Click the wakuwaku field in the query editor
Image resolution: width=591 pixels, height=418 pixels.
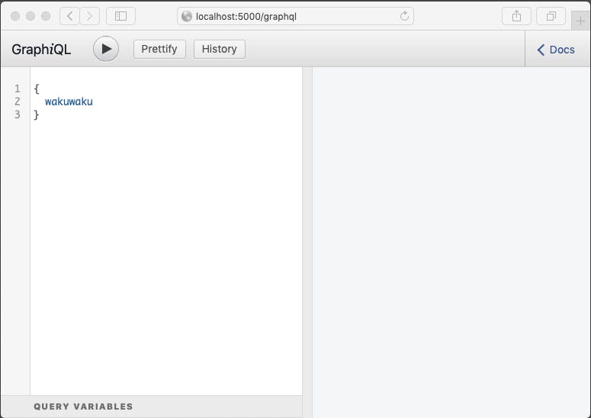pos(69,101)
